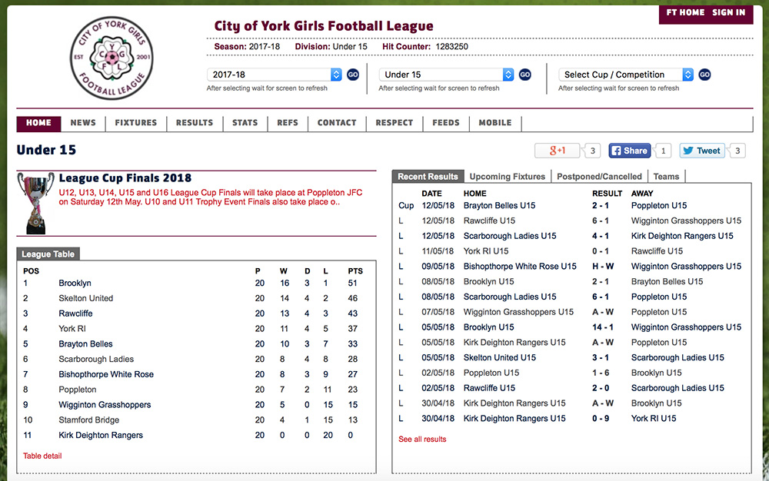Viewport: 769px width, 481px height.
Task: Open the 2017-18 season dropdown
Action: [274, 75]
